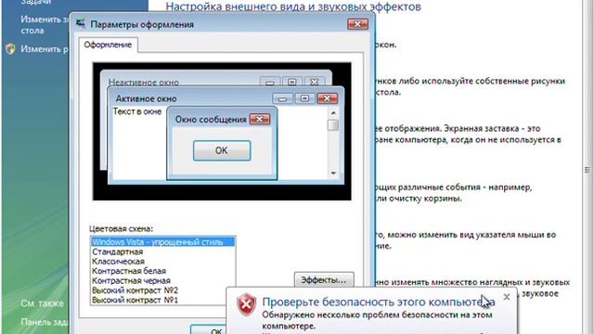Click the main window scrollbar grip
Image resolution: width=594 pixels, height=334 pixels.
tap(588, 170)
